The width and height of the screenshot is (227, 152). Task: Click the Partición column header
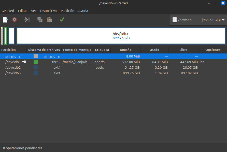(13, 50)
